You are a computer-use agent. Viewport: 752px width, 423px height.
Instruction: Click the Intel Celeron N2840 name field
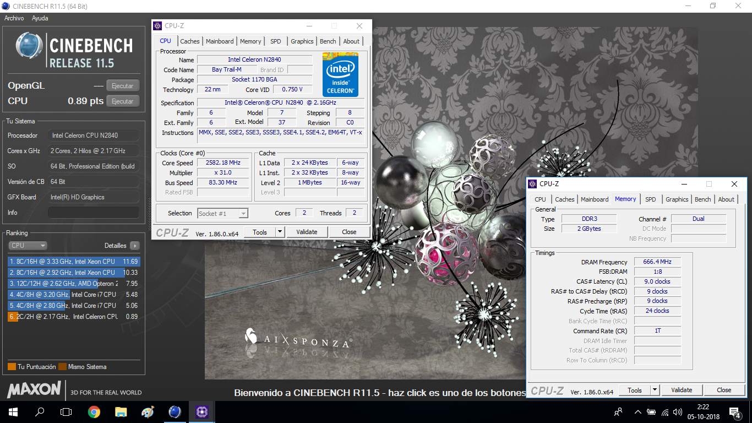coord(255,59)
